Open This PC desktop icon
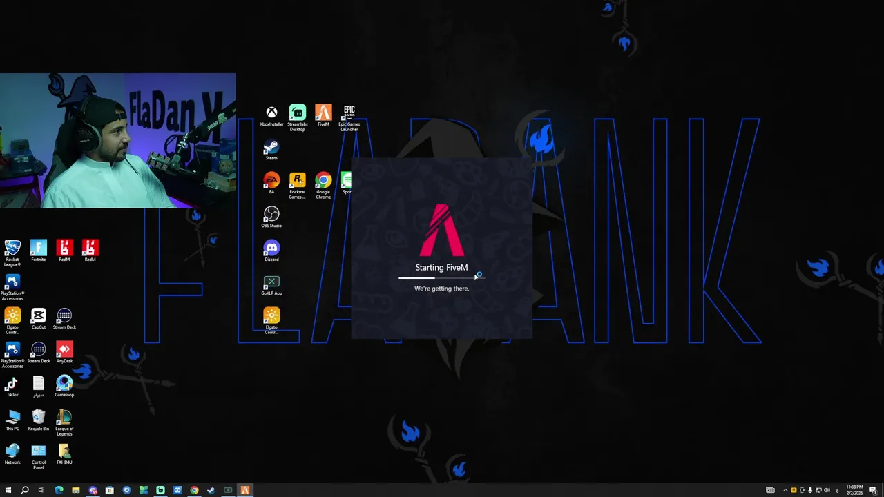 pos(12,419)
